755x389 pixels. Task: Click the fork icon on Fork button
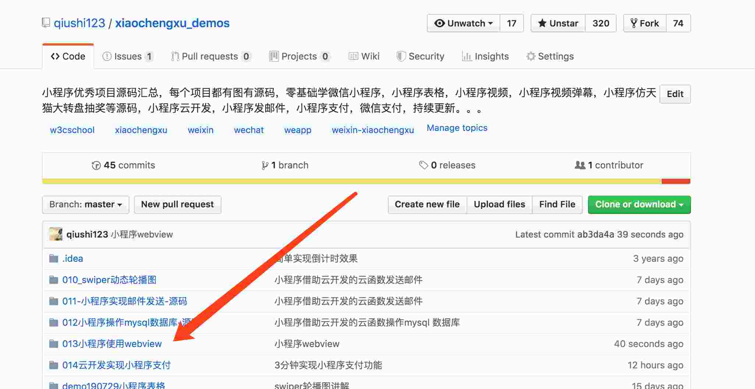pos(634,23)
